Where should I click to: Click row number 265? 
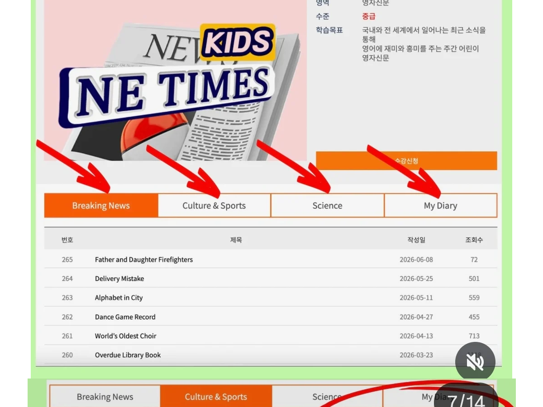click(x=67, y=260)
